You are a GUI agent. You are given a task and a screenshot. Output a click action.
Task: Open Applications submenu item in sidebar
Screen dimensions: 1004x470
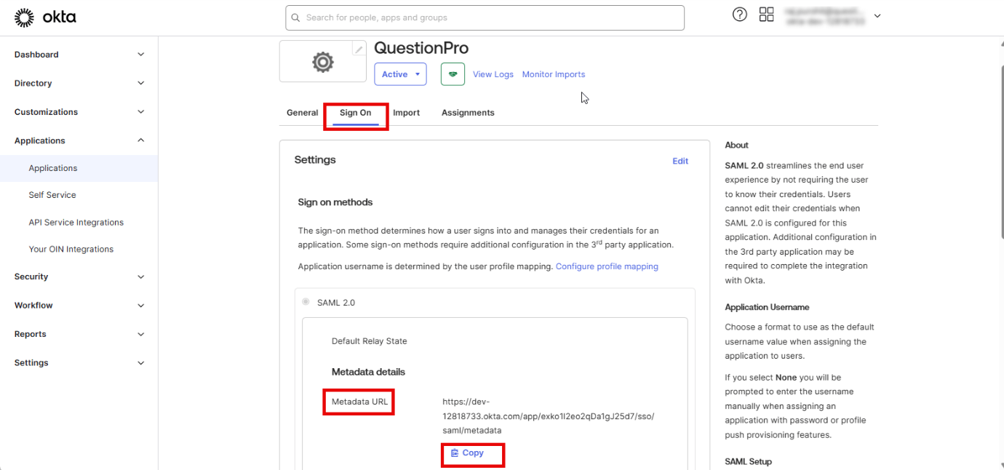(x=79, y=168)
